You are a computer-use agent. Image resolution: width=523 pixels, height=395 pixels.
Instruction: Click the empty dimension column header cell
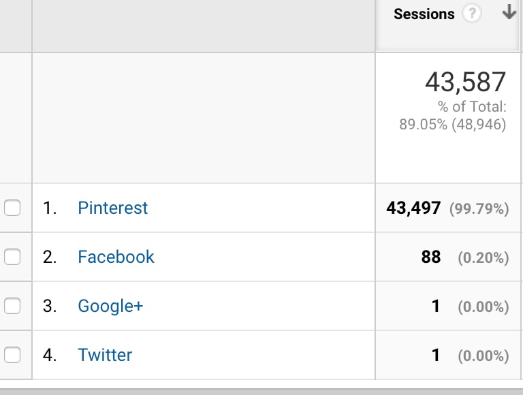click(x=204, y=26)
